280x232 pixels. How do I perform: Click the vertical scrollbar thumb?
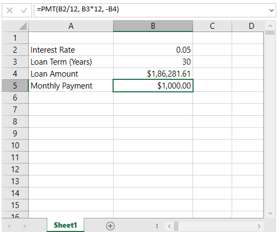[x=270, y=33]
